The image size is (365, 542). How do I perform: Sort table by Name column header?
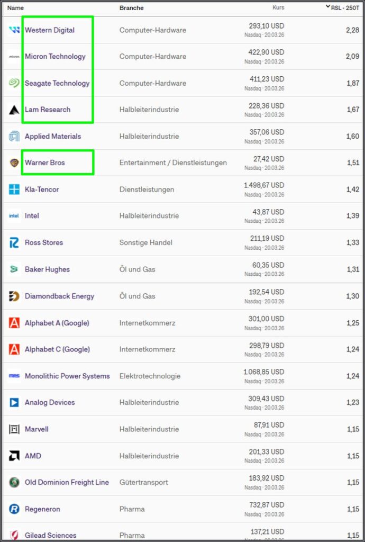[x=15, y=8]
